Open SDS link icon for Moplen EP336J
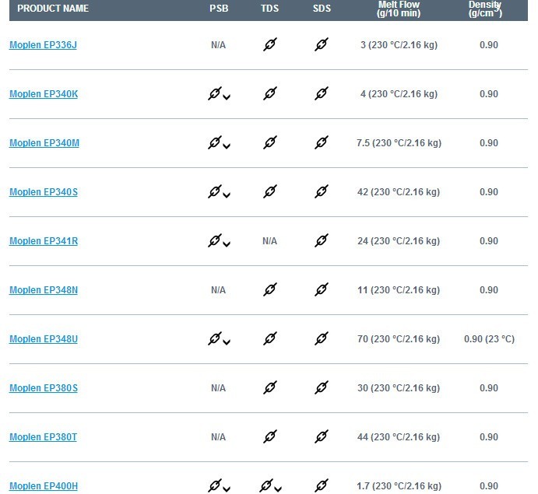 [322, 44]
